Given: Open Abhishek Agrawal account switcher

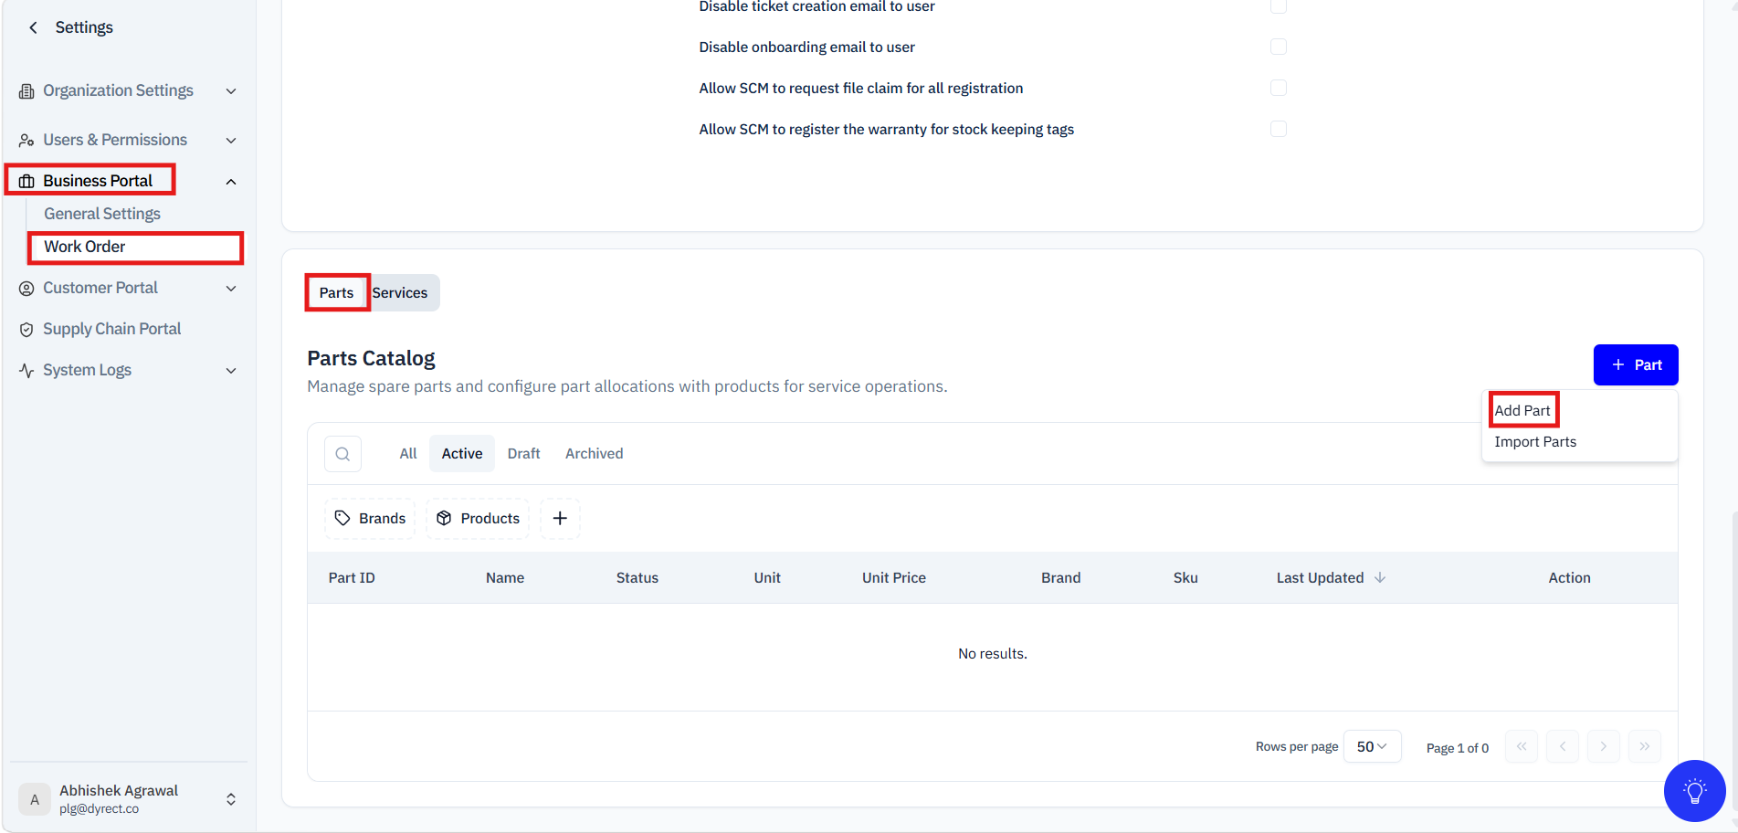Looking at the screenshot, I should point(231,799).
